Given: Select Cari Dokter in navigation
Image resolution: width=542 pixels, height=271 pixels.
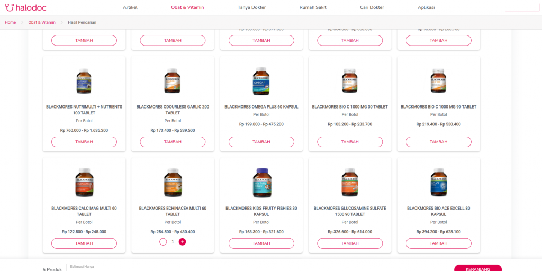Looking at the screenshot, I should (x=372, y=7).
